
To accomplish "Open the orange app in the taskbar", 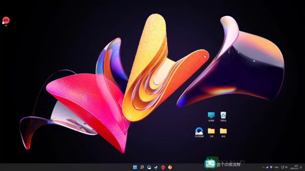I will click(x=170, y=167).
